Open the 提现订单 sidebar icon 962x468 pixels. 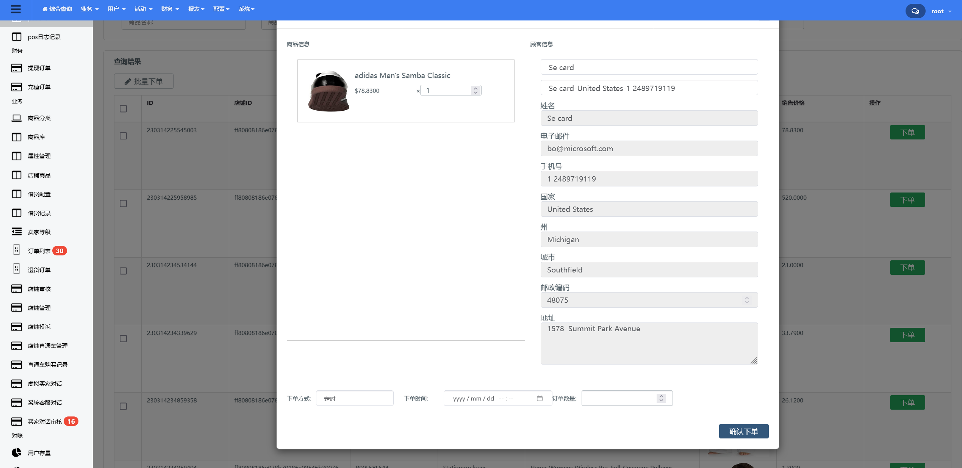(x=39, y=68)
